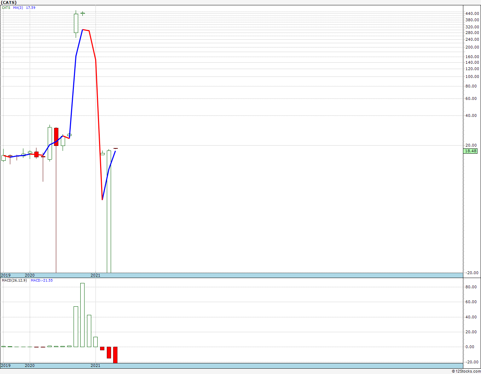Screen dimensions: 481x374
Task: Click the current price tag 18.48
Action: coord(470,151)
